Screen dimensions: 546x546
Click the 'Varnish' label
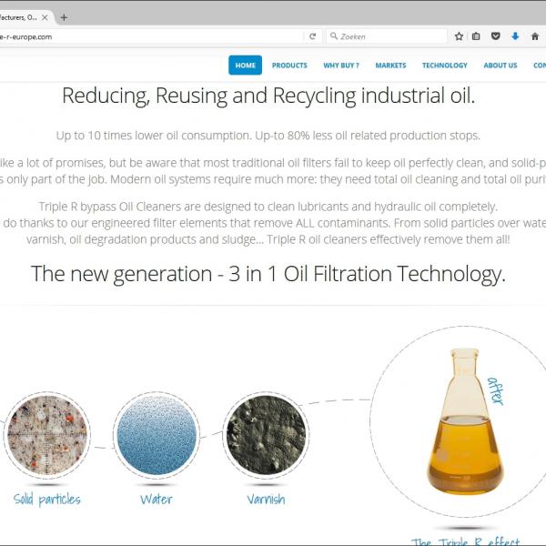tap(266, 500)
